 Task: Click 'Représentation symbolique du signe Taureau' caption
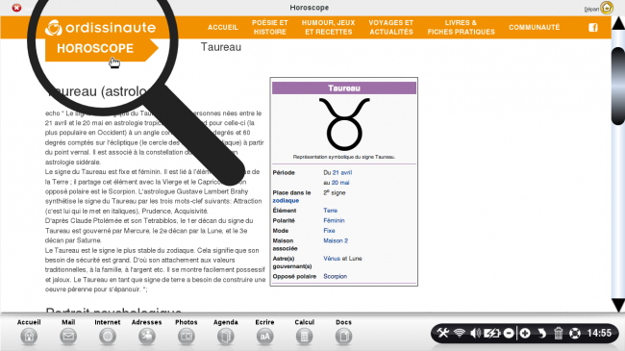pyautogui.click(x=344, y=157)
